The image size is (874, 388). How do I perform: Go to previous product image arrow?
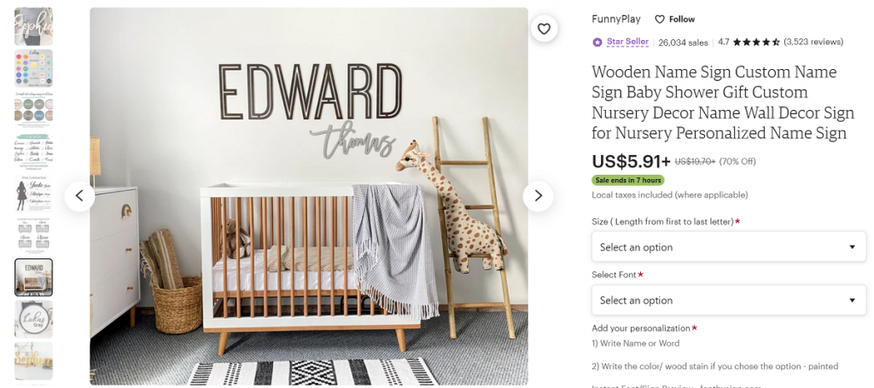79,196
